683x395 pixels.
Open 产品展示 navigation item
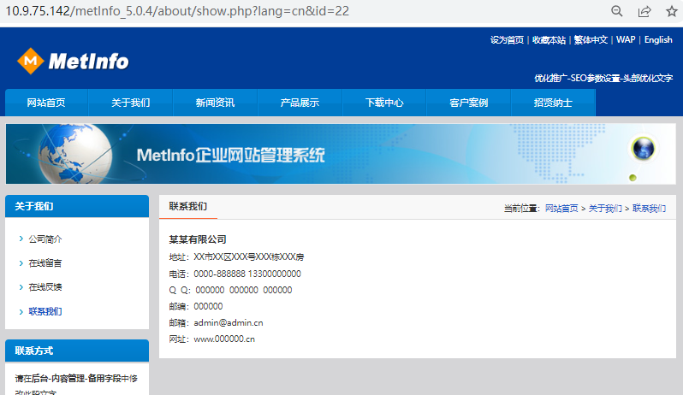point(300,103)
